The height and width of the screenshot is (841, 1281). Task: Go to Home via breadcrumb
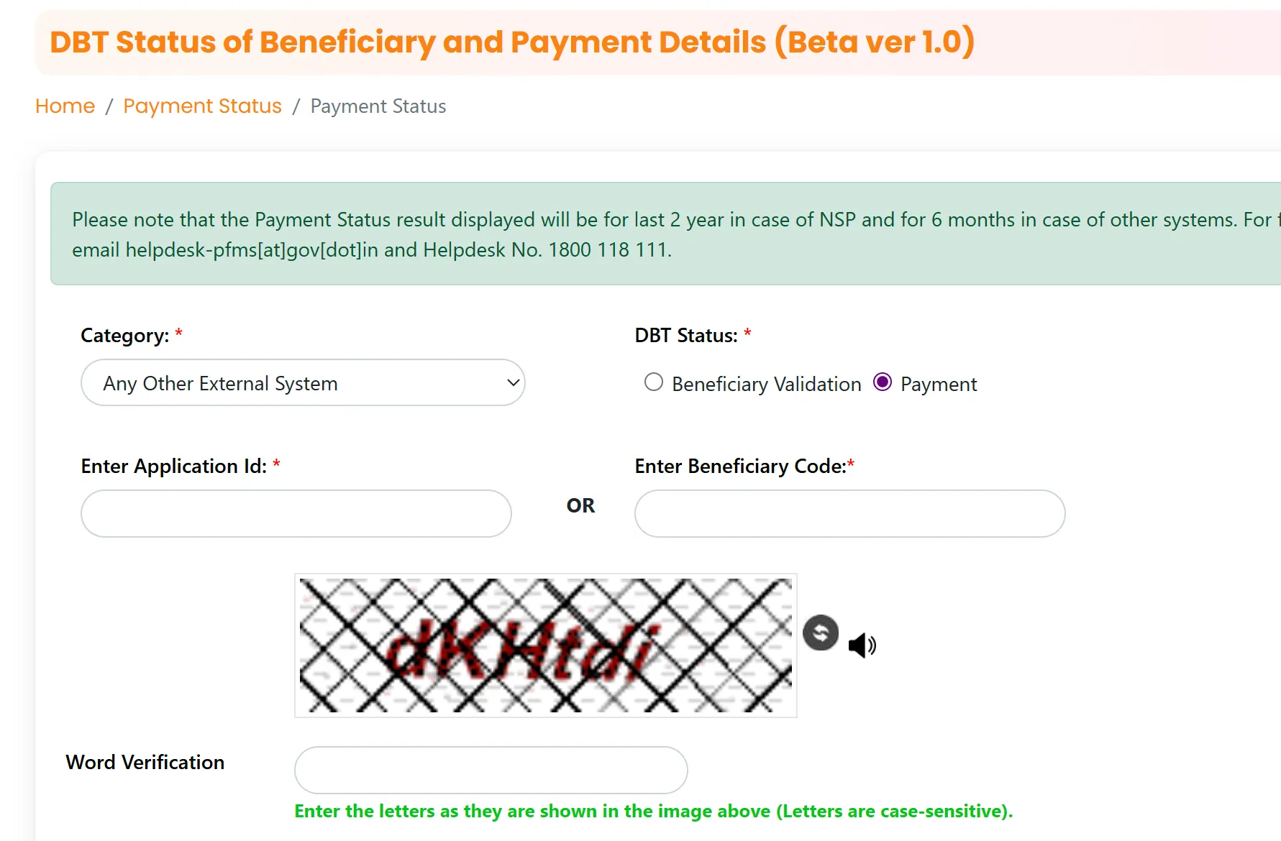coord(65,106)
